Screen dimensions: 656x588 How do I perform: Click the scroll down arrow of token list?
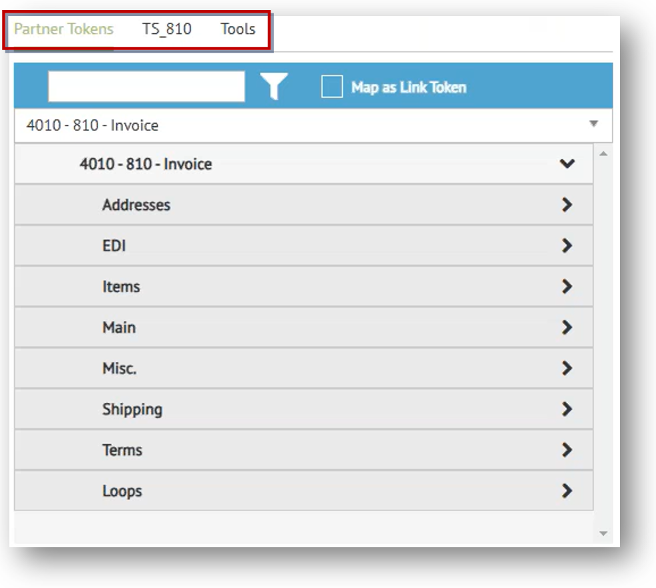[x=603, y=533]
